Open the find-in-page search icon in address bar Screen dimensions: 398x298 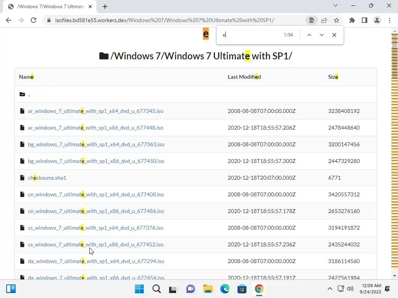click(311, 20)
